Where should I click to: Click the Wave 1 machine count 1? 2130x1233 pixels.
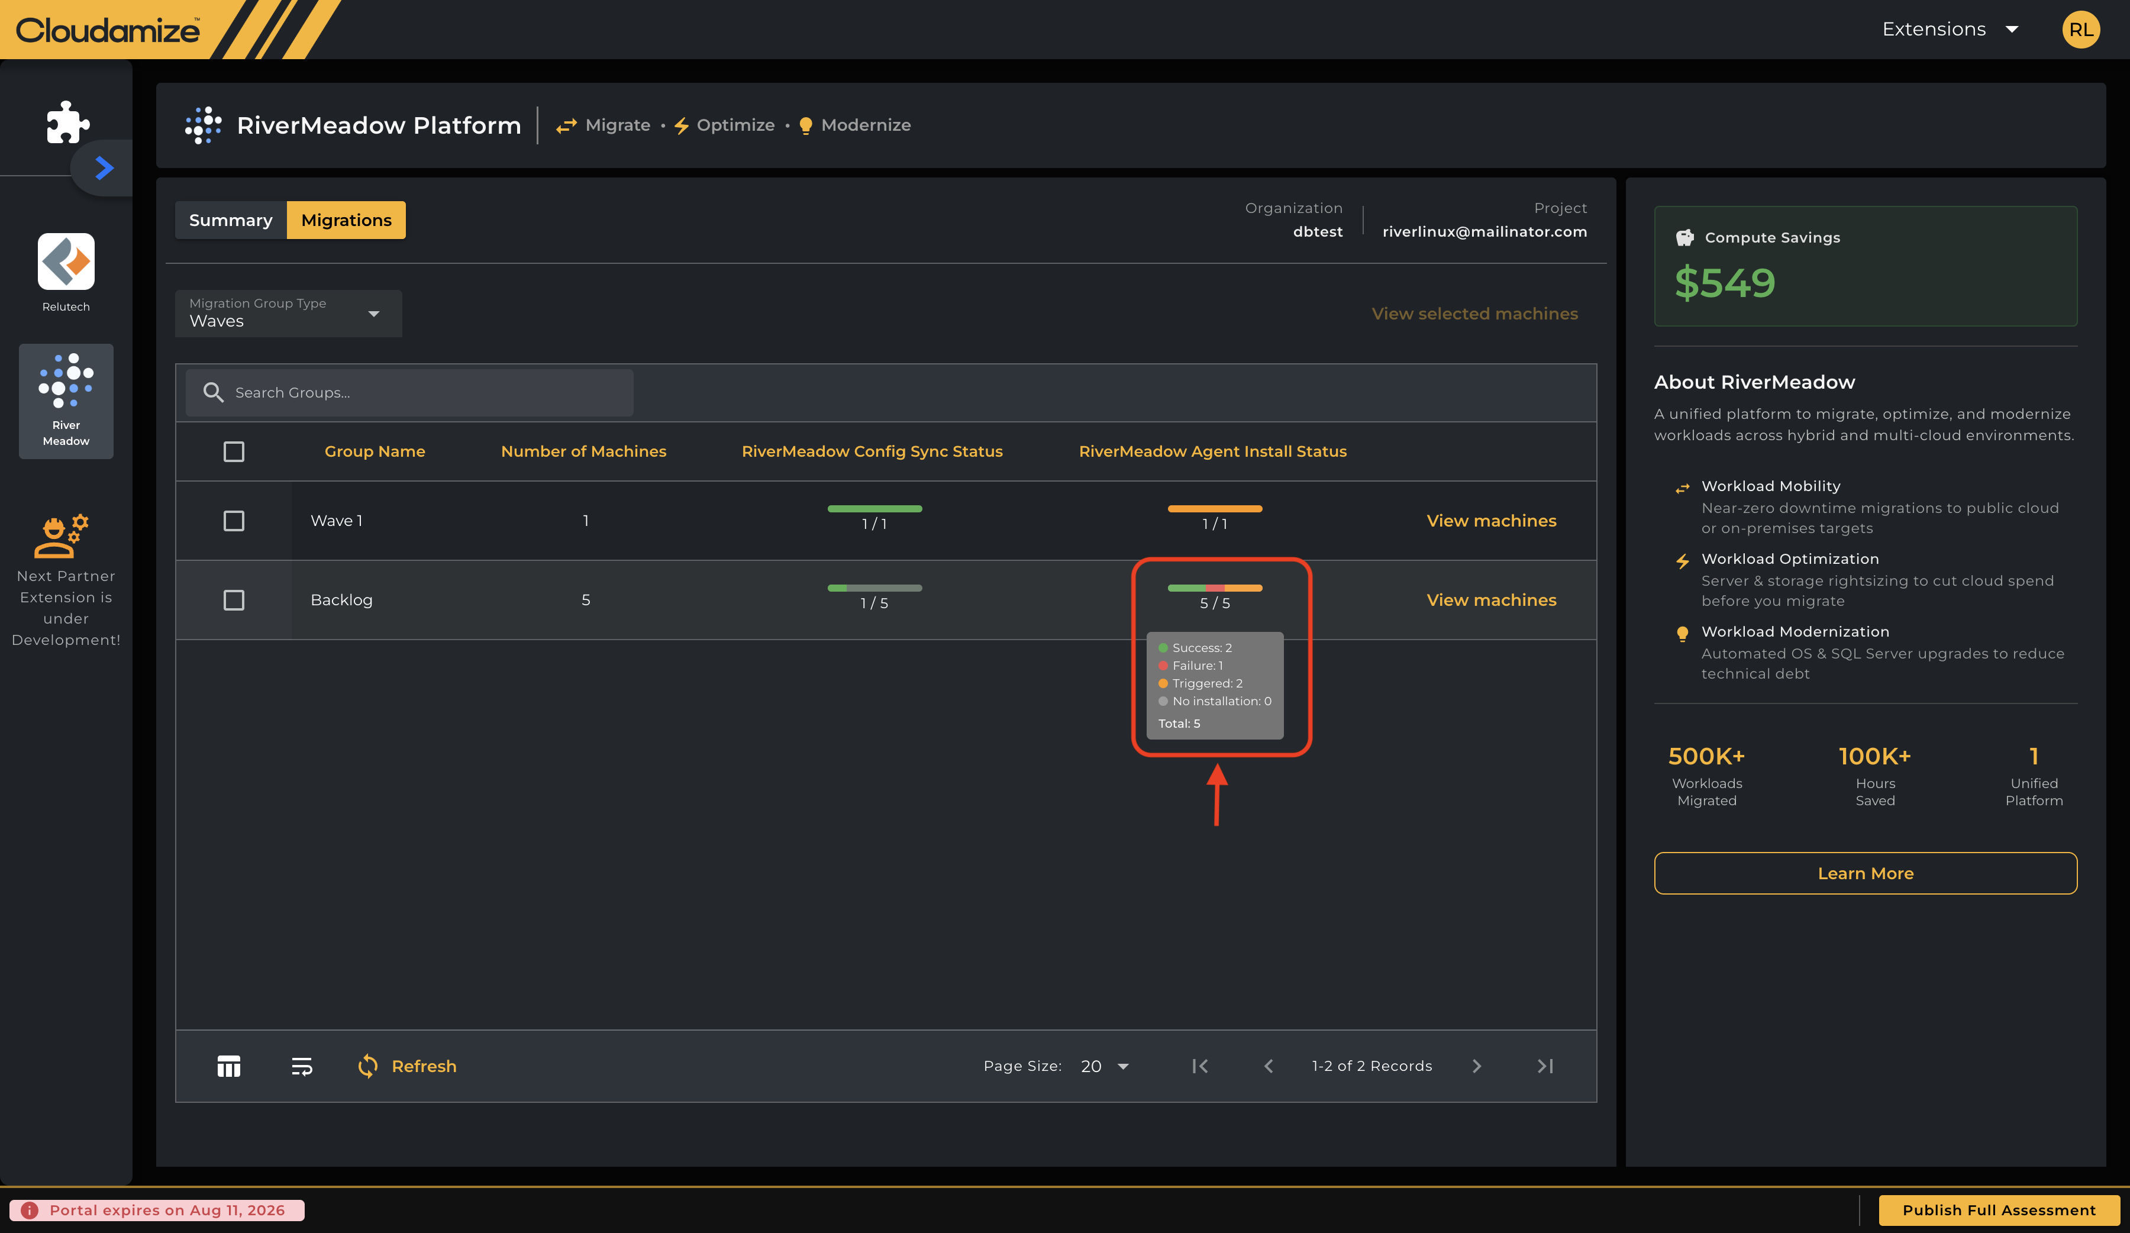coord(586,521)
